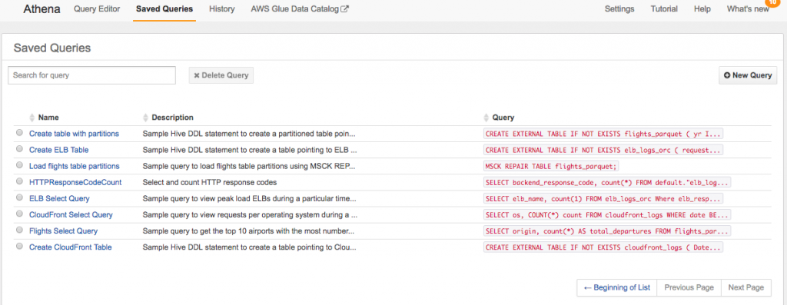The height and width of the screenshot is (305, 787).
Task: Select radio button for Create table with partitions
Action: point(19,133)
